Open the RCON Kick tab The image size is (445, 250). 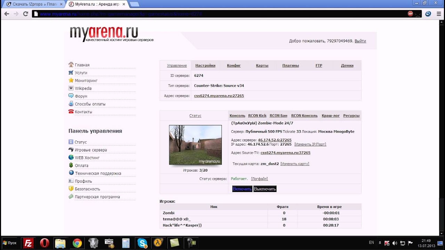click(x=257, y=116)
